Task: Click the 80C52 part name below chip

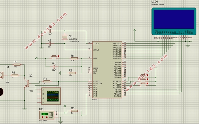Action: tap(95, 99)
